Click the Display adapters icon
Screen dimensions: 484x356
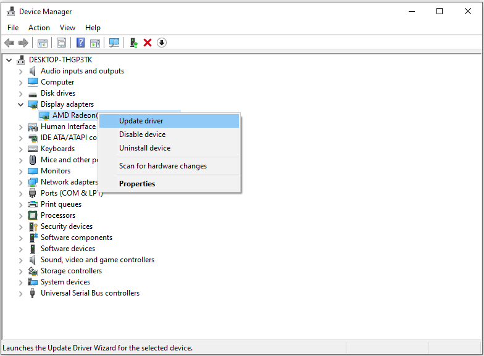32,105
